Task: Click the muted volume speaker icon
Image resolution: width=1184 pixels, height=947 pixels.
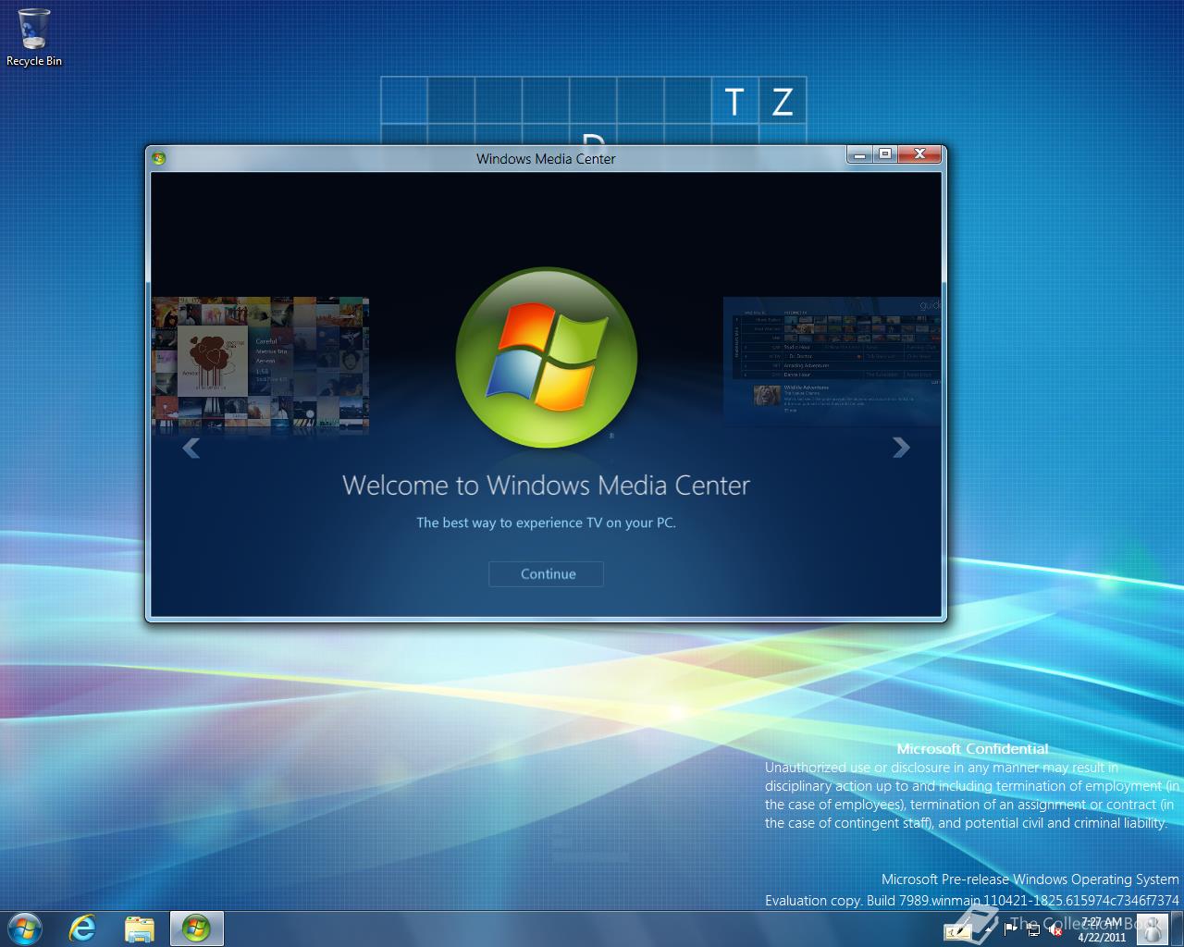Action: point(1055,930)
